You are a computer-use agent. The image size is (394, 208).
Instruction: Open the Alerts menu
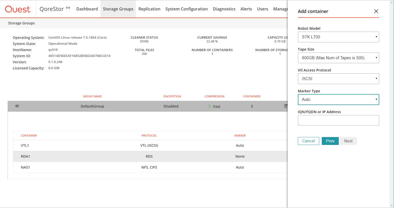coord(246,9)
